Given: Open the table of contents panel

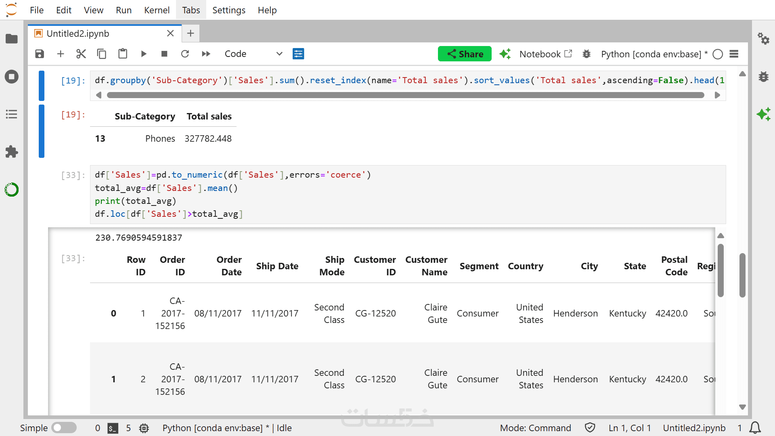Looking at the screenshot, I should point(11,114).
